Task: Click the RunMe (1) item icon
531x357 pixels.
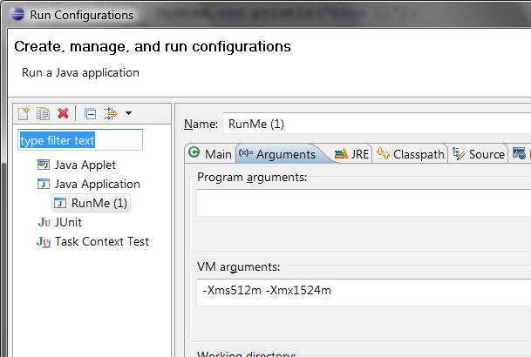Action: click(60, 203)
